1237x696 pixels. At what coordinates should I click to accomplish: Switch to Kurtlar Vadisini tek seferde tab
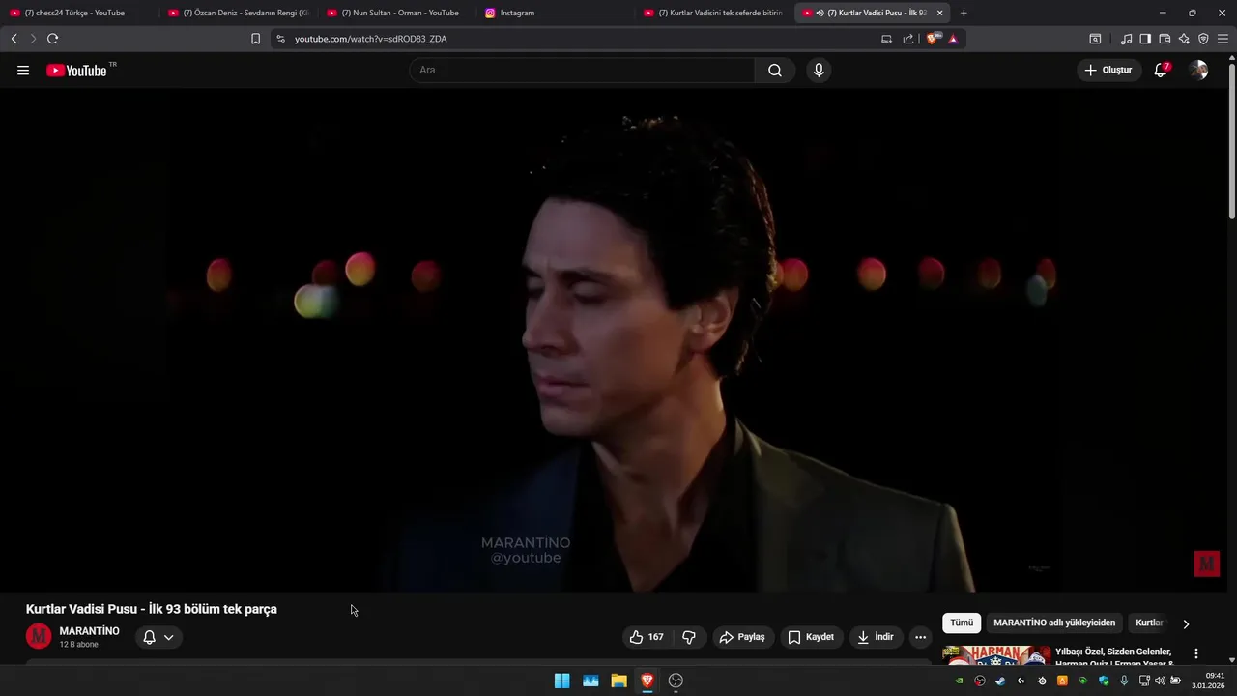tap(713, 13)
